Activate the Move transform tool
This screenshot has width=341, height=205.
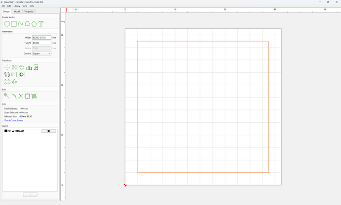point(7,67)
